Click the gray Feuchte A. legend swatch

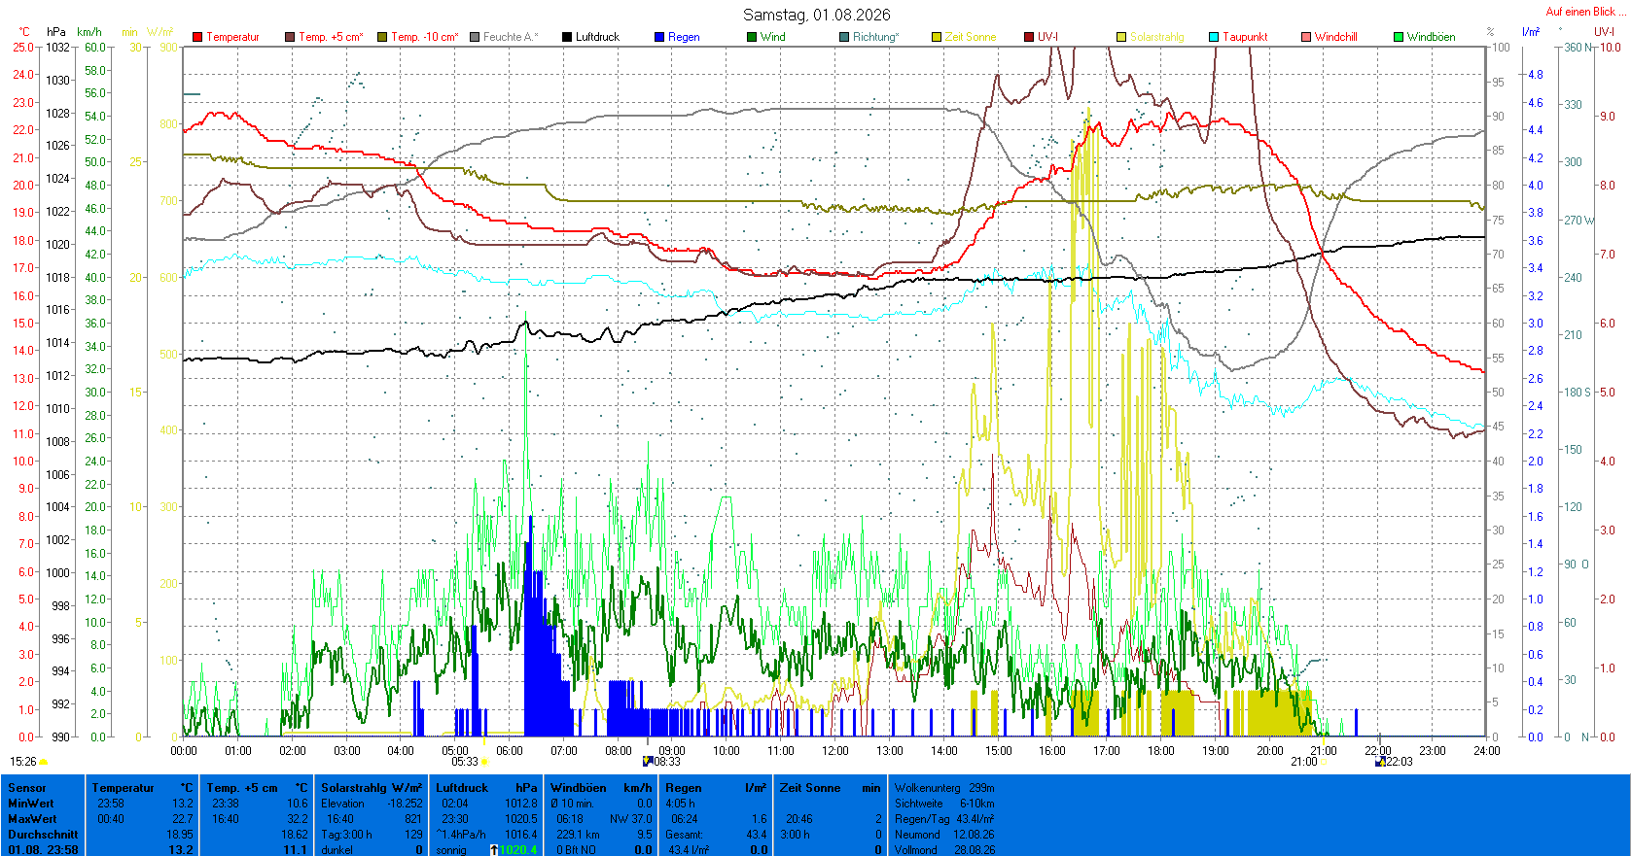pos(475,37)
